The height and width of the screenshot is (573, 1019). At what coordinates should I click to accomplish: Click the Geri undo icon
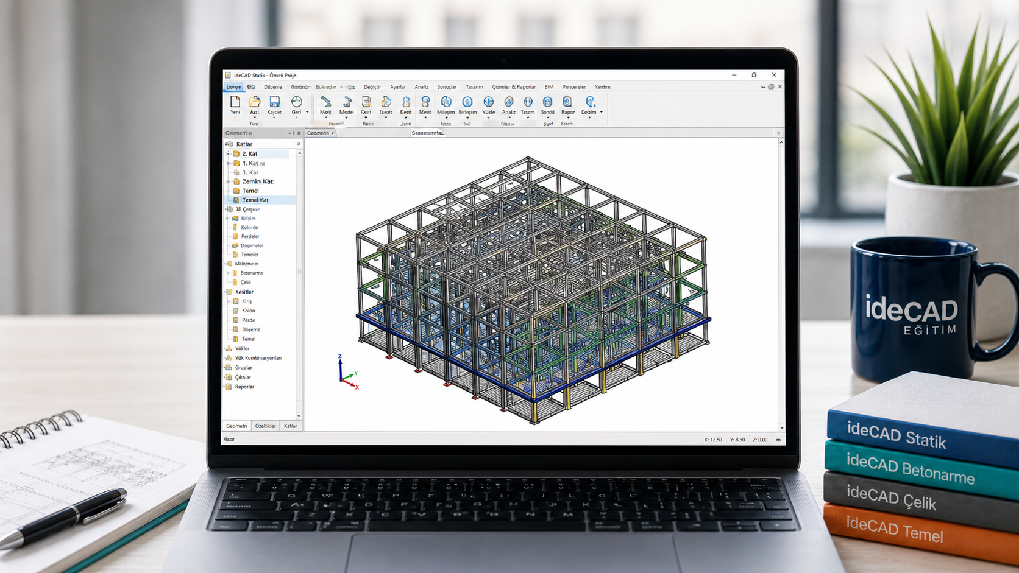(296, 102)
